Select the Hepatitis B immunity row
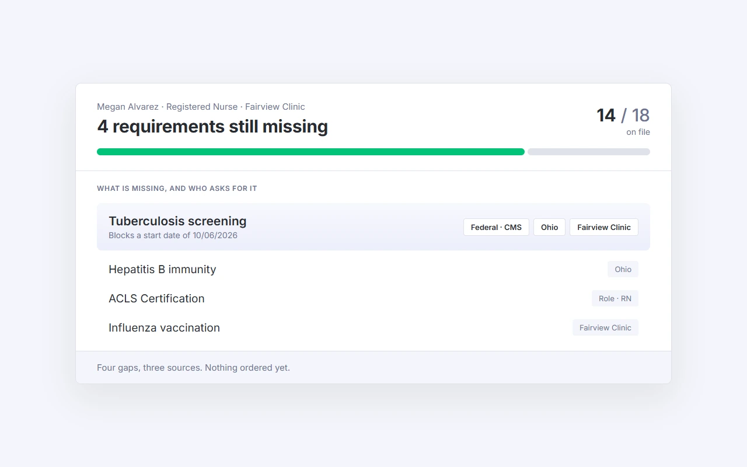The image size is (747, 467). [373, 269]
